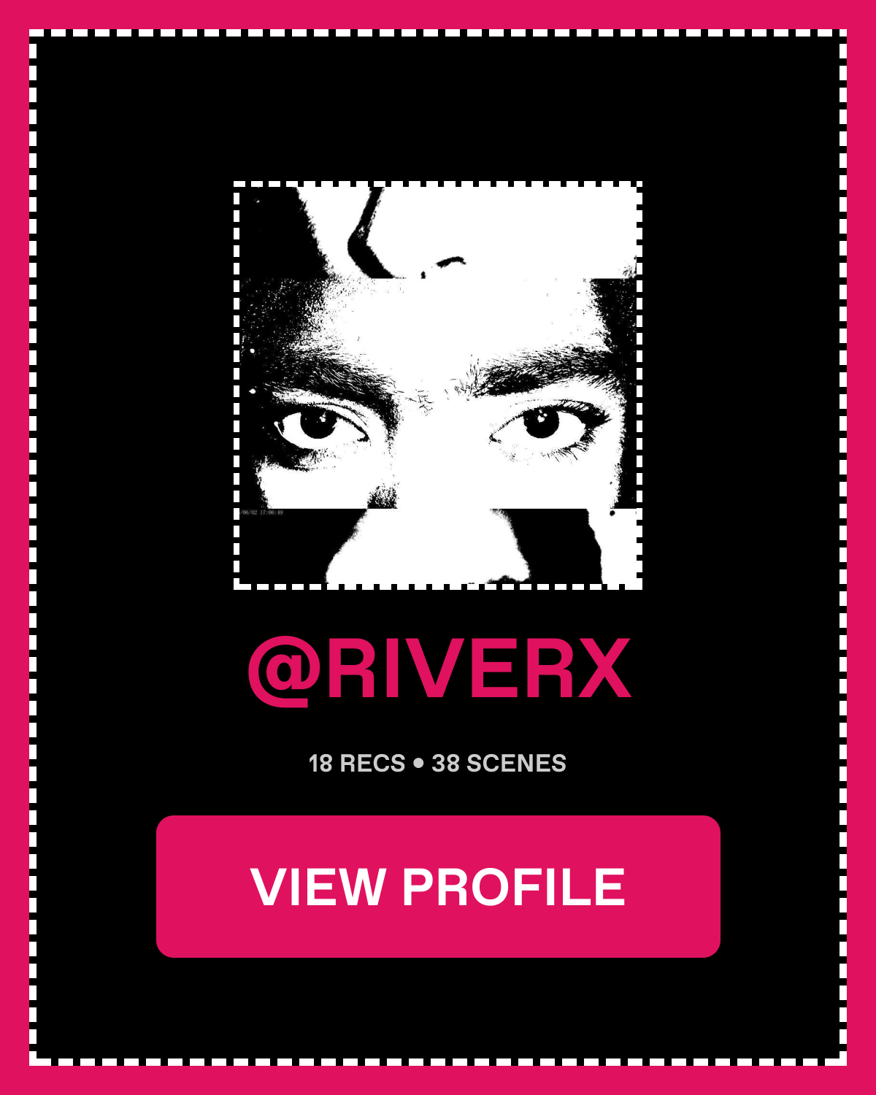
Task: Click the 38 SCENES stat
Action: [499, 764]
